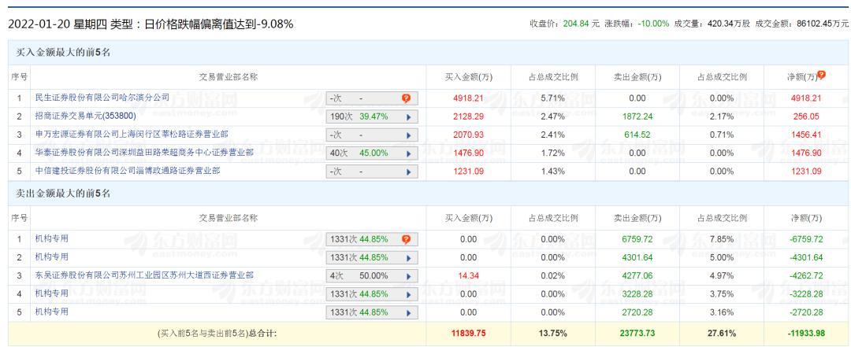
Task: Expand arrow in second 机构专用 sell row
Action: coord(408,257)
